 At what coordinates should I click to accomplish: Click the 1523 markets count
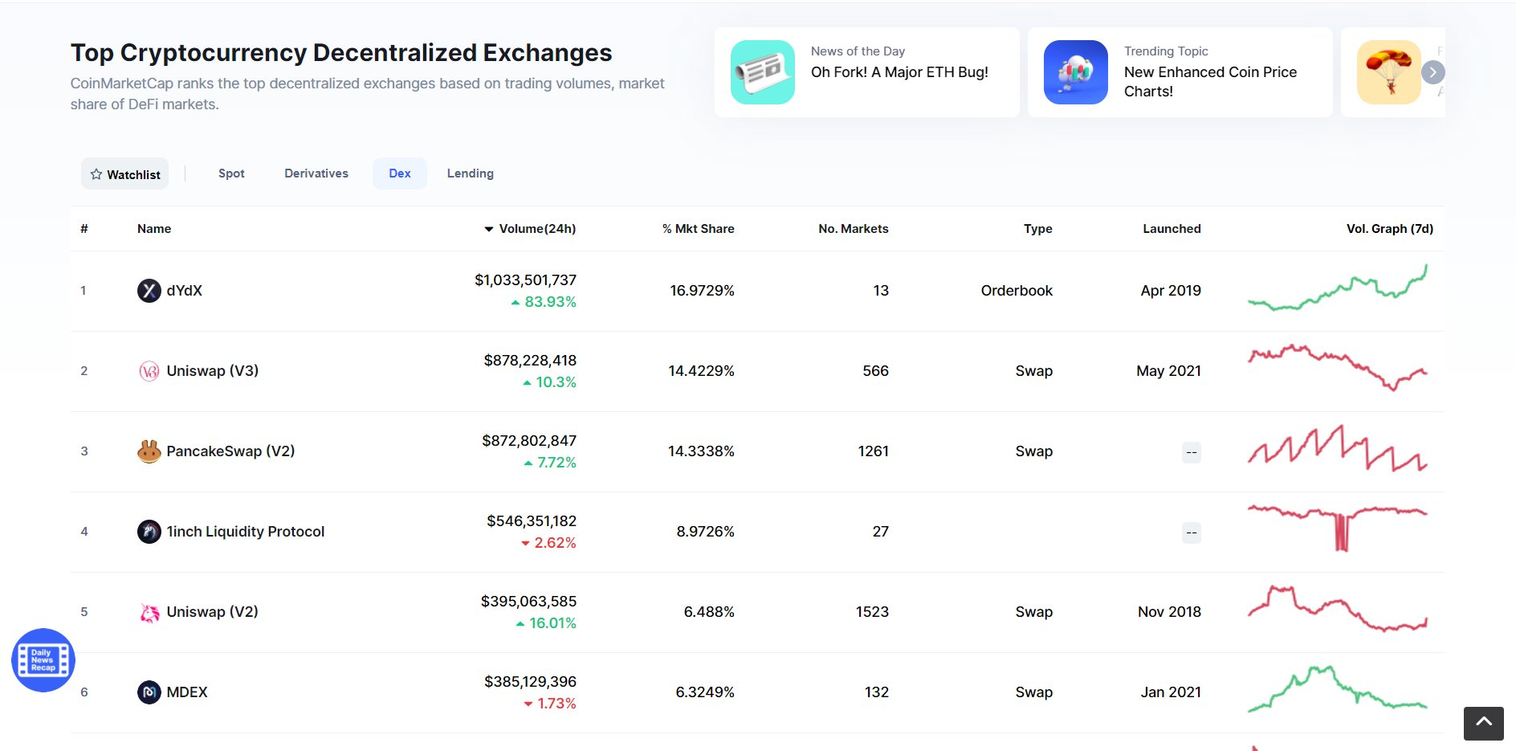click(x=872, y=612)
